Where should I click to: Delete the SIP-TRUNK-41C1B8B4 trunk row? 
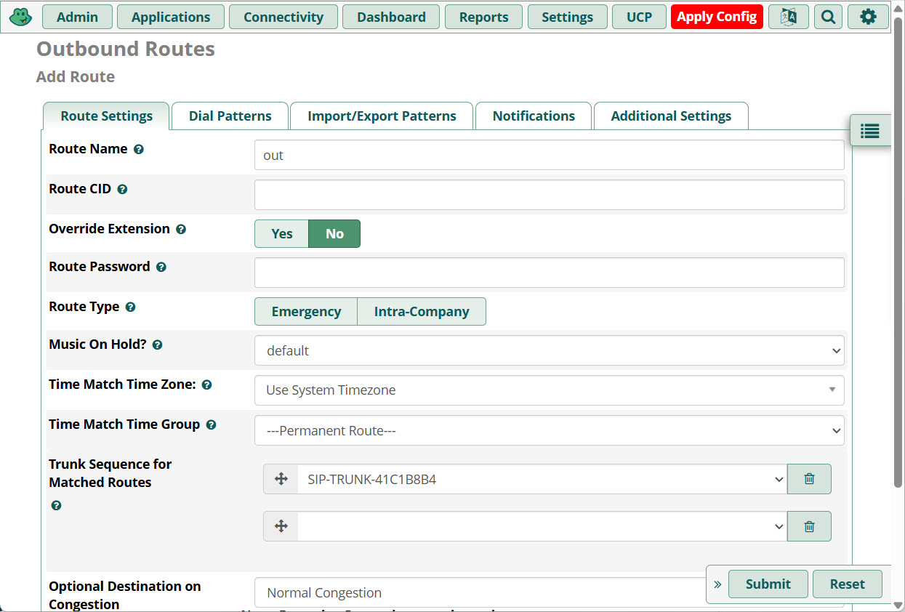click(x=809, y=480)
